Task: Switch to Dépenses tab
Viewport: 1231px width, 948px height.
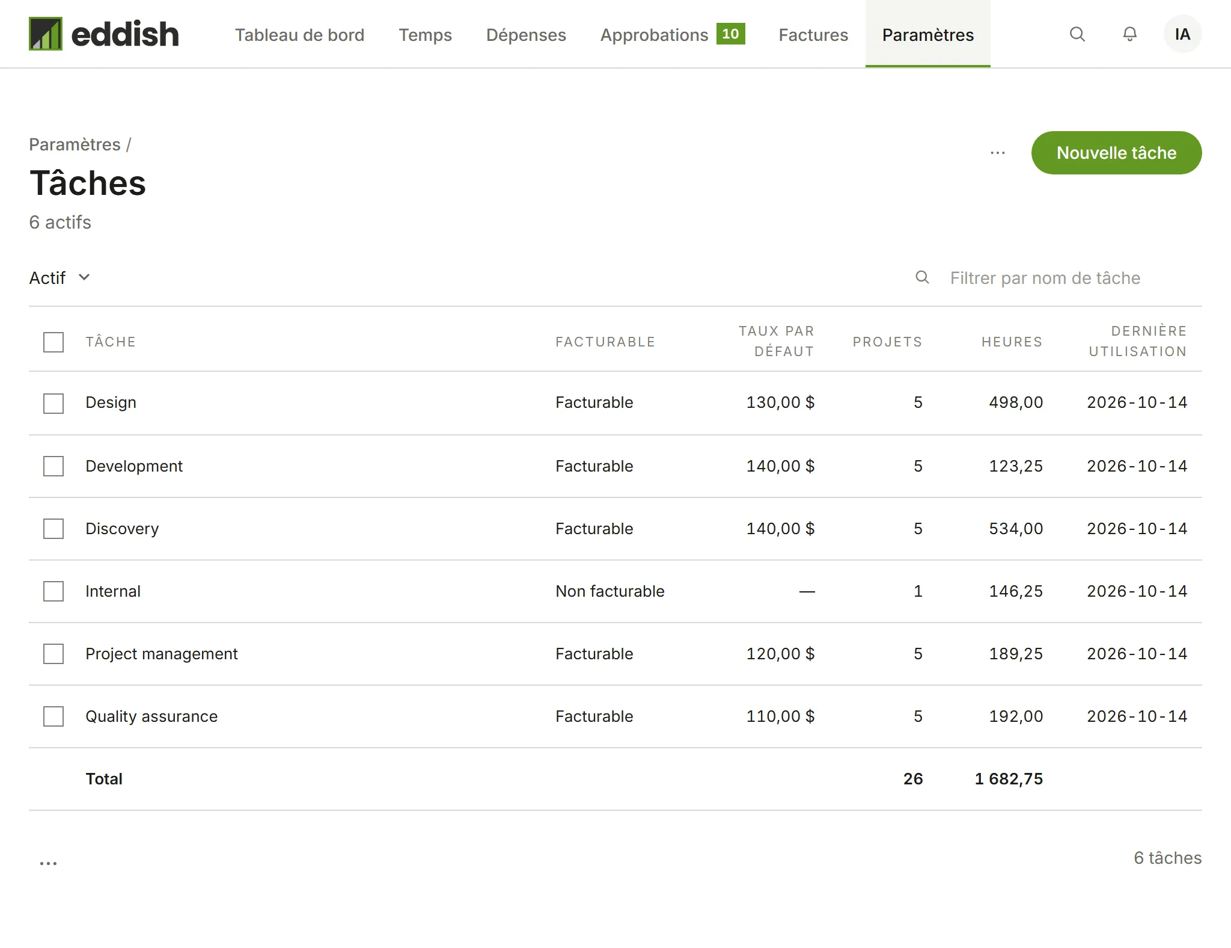Action: pyautogui.click(x=526, y=35)
